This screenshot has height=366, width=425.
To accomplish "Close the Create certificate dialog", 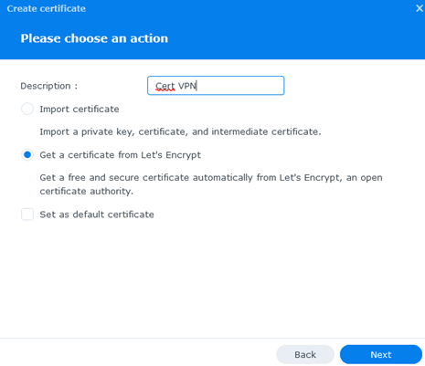I will pyautogui.click(x=420, y=8).
